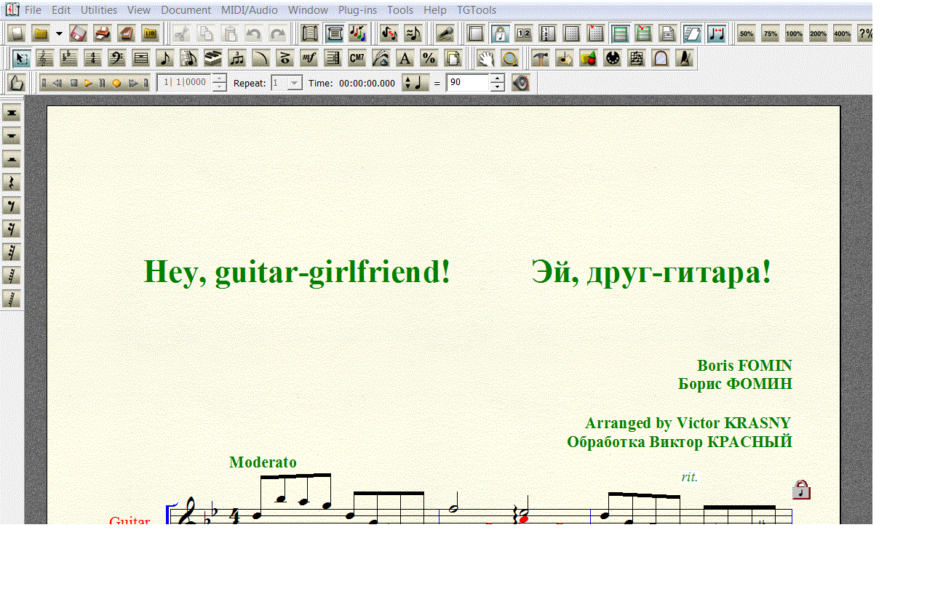The width and height of the screenshot is (927, 594).
Task: Open the Repeat count dropdown
Action: 295,83
